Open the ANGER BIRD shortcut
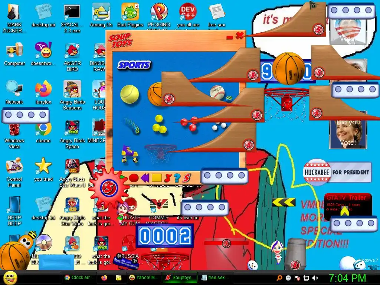This screenshot has width=380, height=285. click(72, 58)
